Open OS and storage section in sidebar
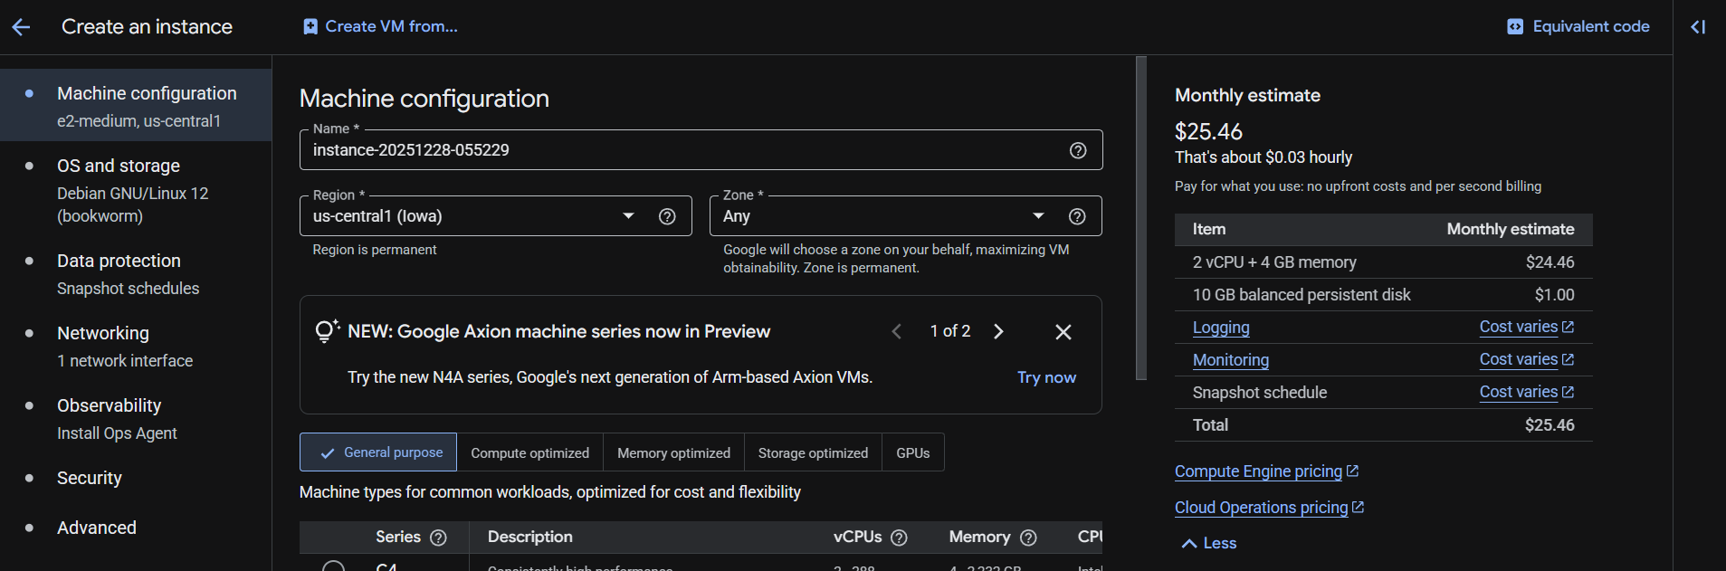Image resolution: width=1726 pixels, height=571 pixels. (x=136, y=190)
